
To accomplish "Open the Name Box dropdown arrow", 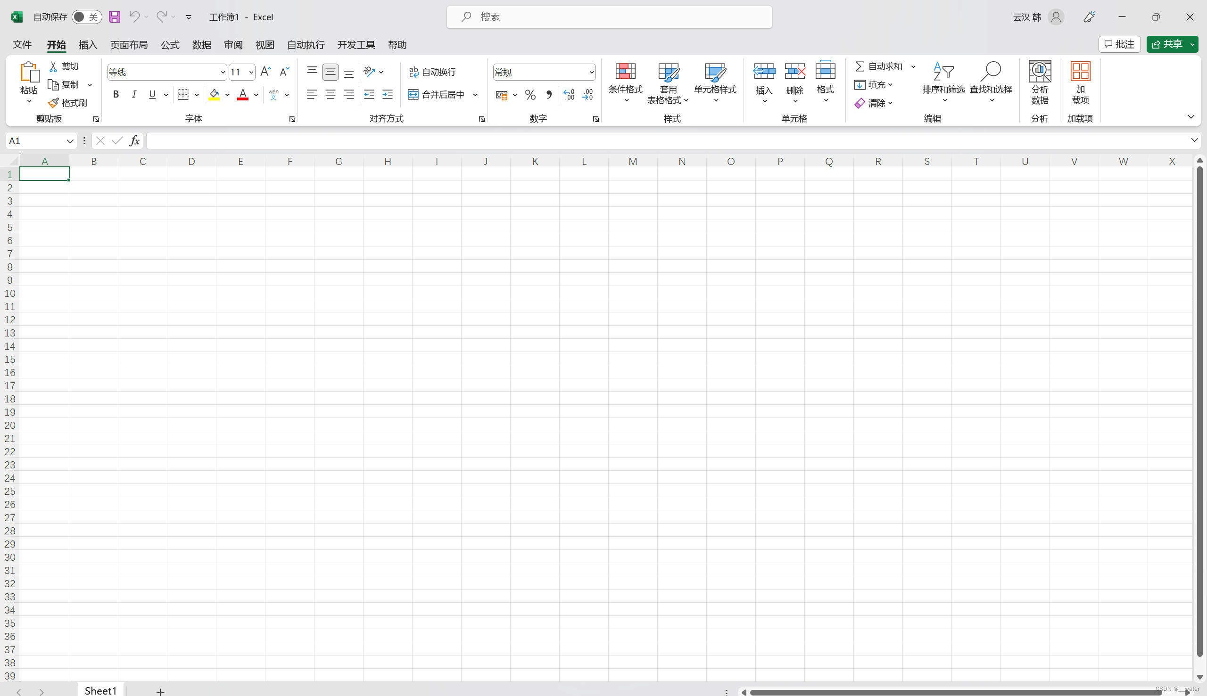I will (x=70, y=141).
